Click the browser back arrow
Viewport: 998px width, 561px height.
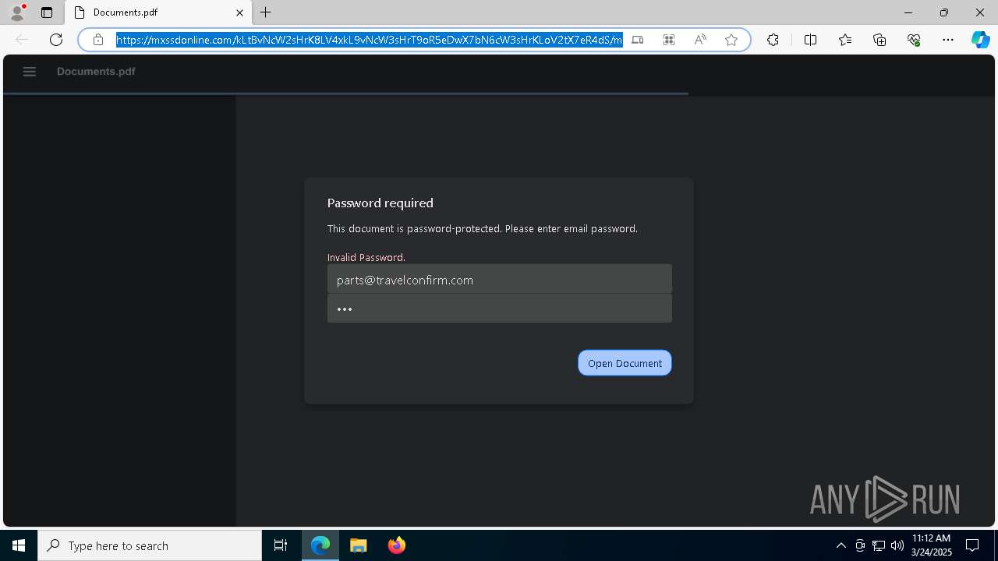click(x=22, y=40)
